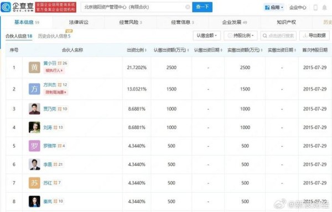The image size is (332, 212).
Task: Select the 历史合伙人信息 5 sub-tab
Action: (x=54, y=36)
